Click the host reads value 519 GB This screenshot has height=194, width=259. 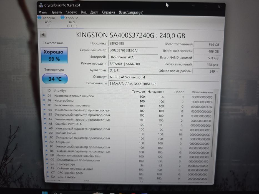(x=207, y=45)
